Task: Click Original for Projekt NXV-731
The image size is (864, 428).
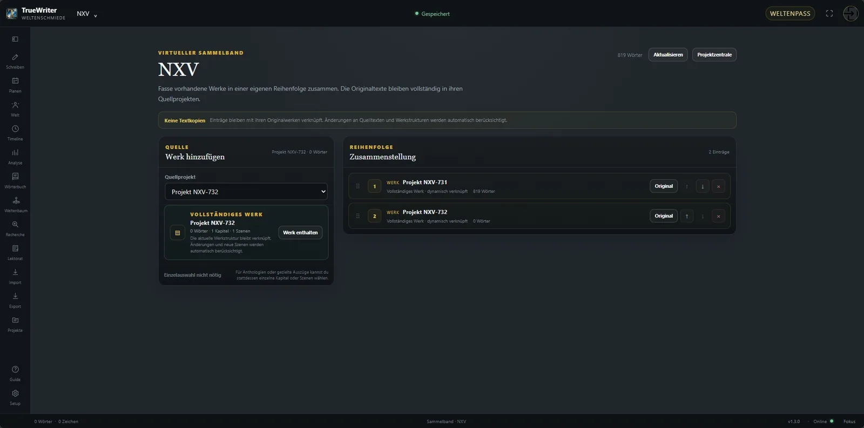Action: pos(664,186)
